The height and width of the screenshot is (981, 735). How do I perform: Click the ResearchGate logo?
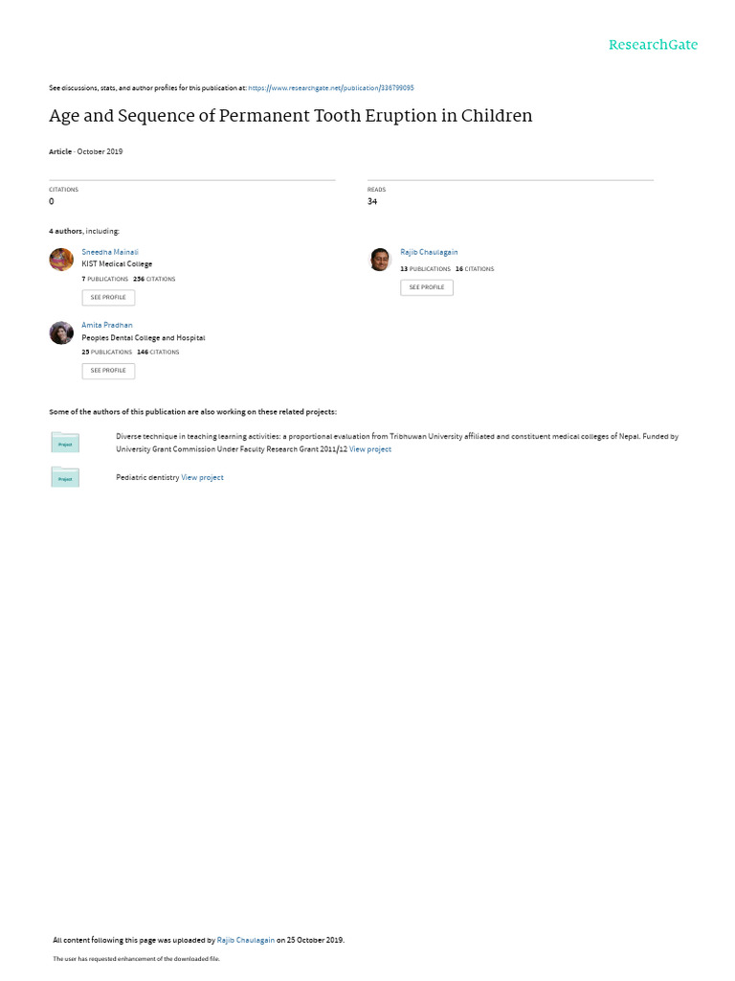click(653, 45)
